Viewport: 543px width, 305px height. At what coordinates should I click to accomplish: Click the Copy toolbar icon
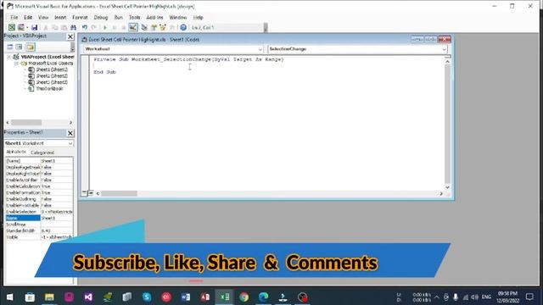(54, 27)
